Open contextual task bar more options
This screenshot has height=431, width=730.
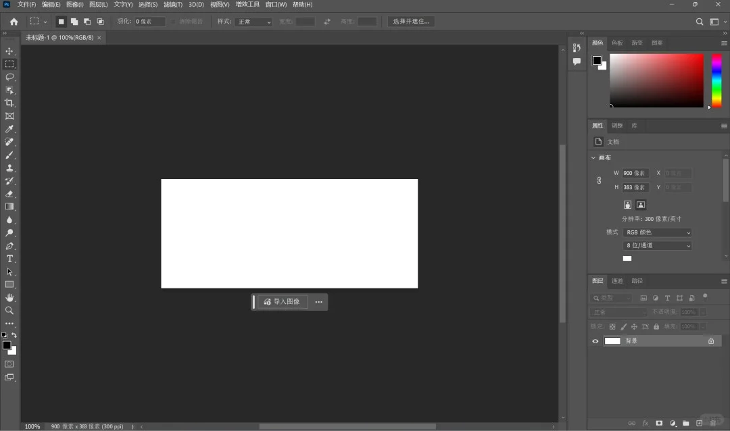tap(318, 302)
